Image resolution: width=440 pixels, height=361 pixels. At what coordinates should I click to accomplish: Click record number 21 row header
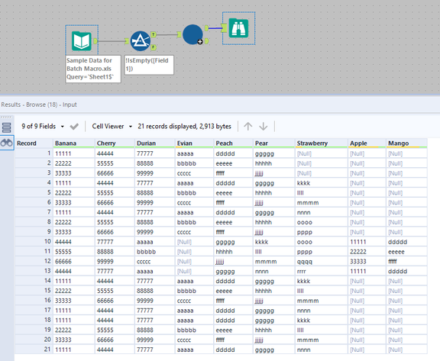click(34, 350)
